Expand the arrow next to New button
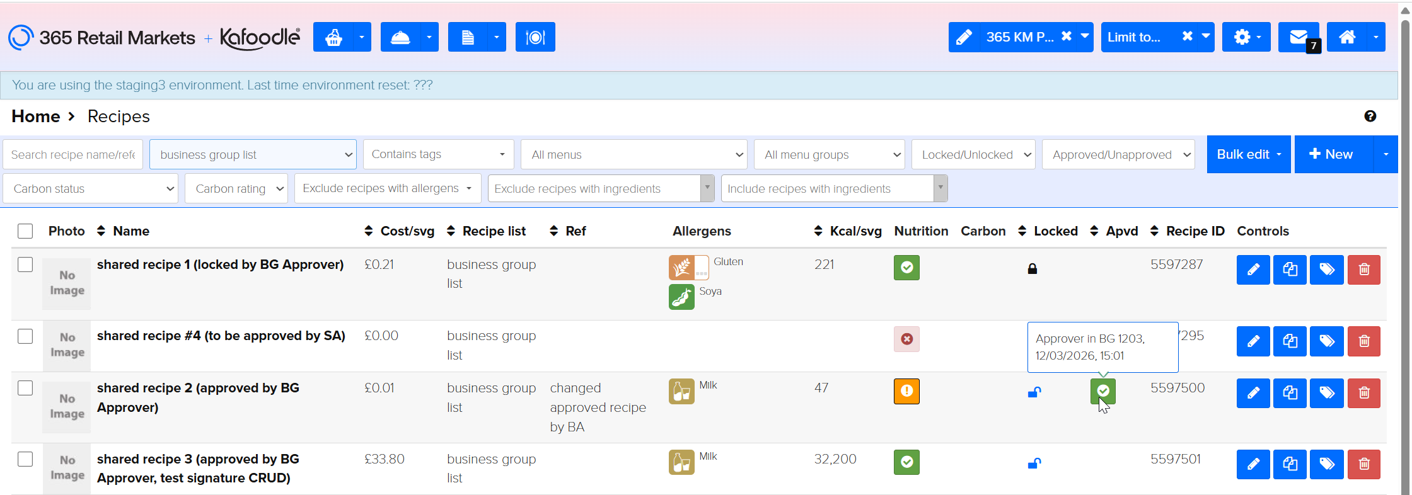 point(1386,154)
